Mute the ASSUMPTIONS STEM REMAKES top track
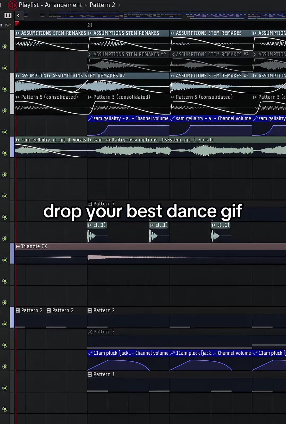Image resolution: width=286 pixels, height=424 pixels. click(5, 47)
